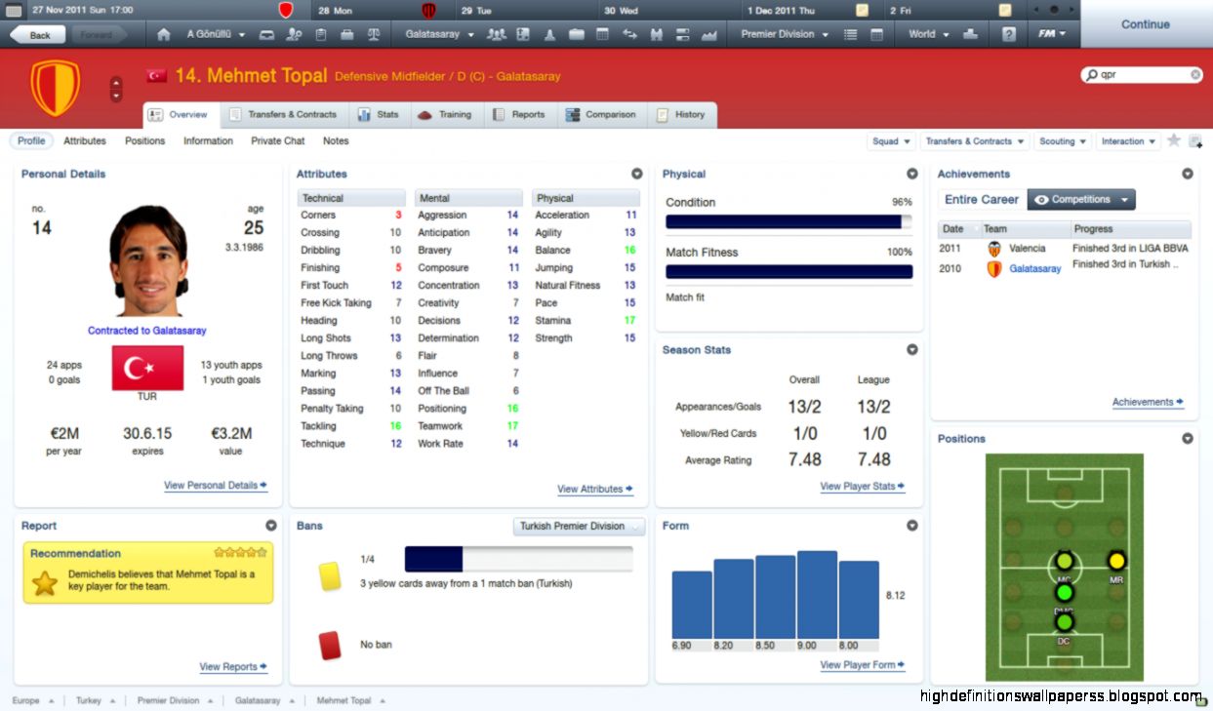Select the MR position dot on pitch
This screenshot has height=711, width=1213.
[x=1116, y=561]
